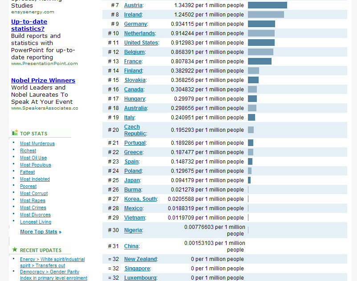Open the Netherlands country link
The image size is (357, 281).
tap(139, 33)
